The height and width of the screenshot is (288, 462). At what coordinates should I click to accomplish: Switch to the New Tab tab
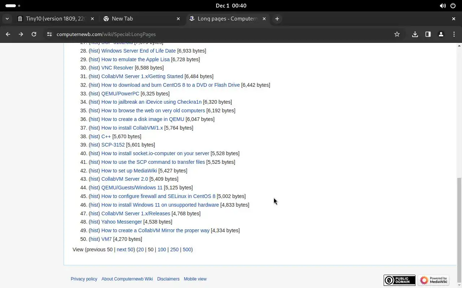tap(142, 19)
